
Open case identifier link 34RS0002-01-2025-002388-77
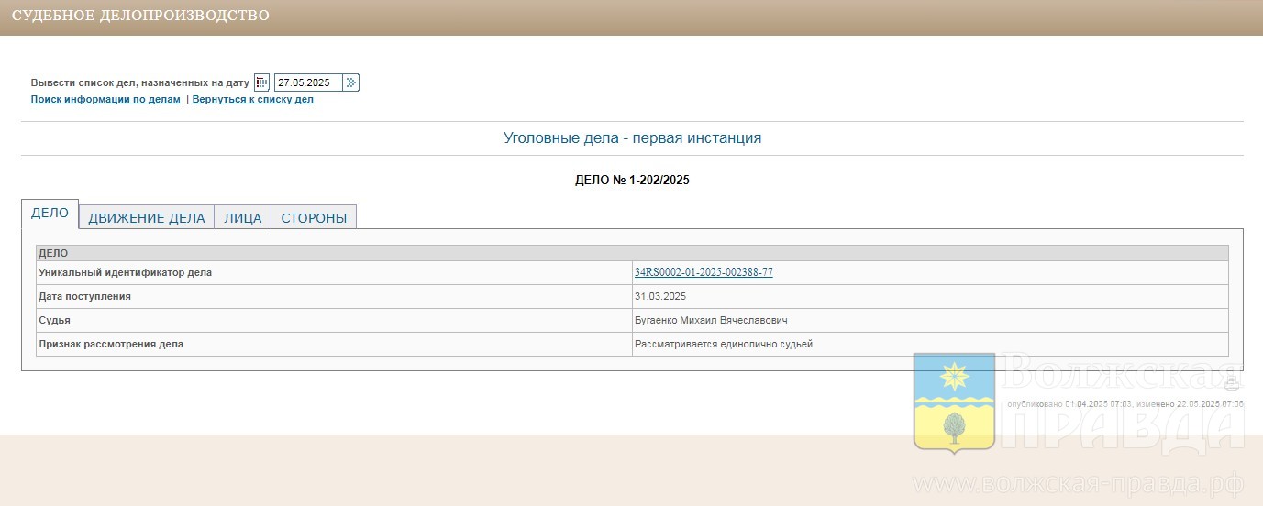click(704, 272)
